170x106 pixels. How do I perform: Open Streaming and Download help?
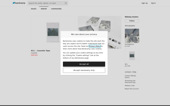point(130,82)
